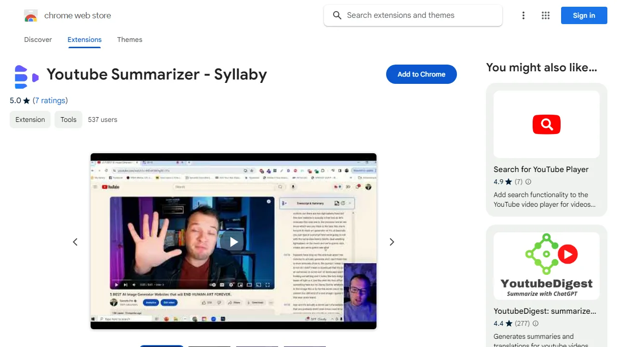617x347 pixels.
Task: Click Youtube Summarizer - Syllaby heading
Action: point(157,74)
